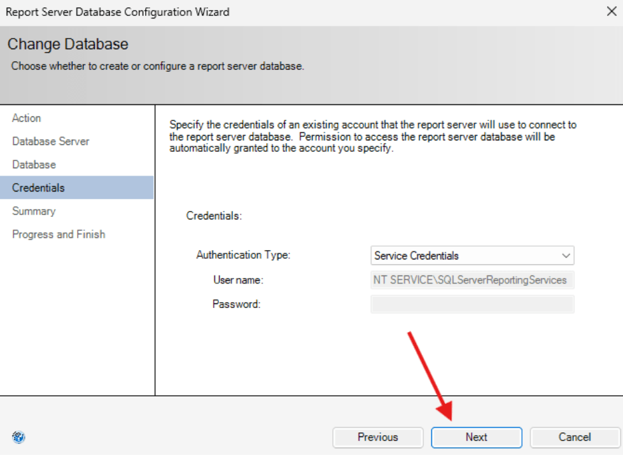The image size is (623, 455).
Task: Select the Progress and Finish step
Action: click(58, 234)
